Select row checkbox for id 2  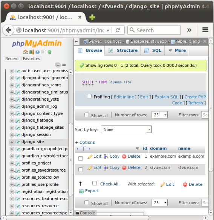[x=81, y=170]
